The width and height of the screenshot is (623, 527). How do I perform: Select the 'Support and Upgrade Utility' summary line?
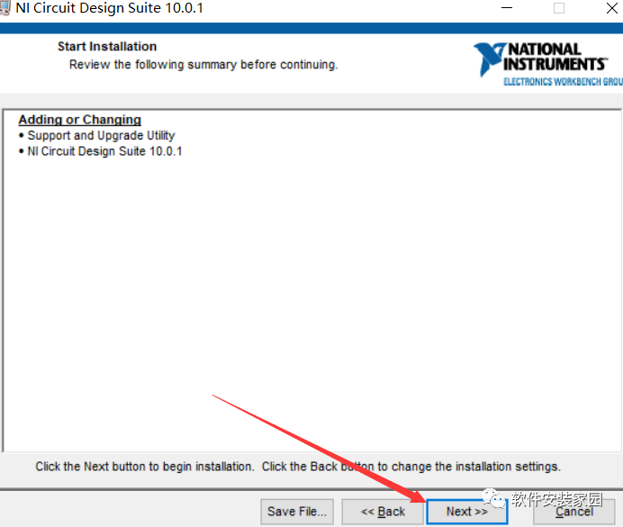pyautogui.click(x=101, y=135)
